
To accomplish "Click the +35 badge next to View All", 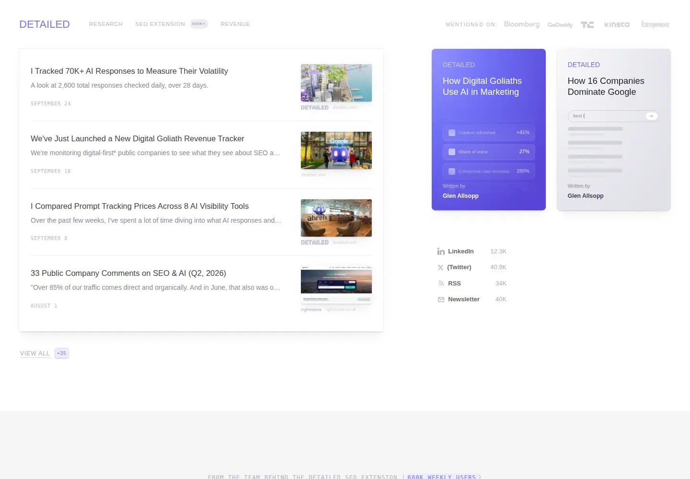I will point(62,353).
